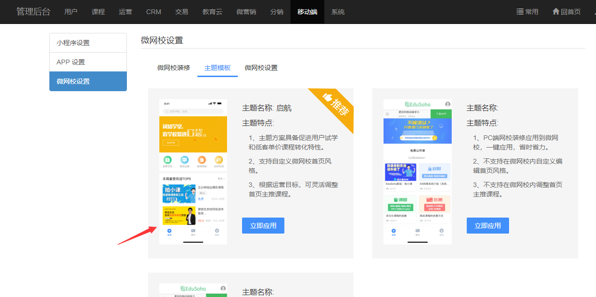Screen dimensions: 596x297
Task: Open the 课程 menu
Action: (x=98, y=12)
